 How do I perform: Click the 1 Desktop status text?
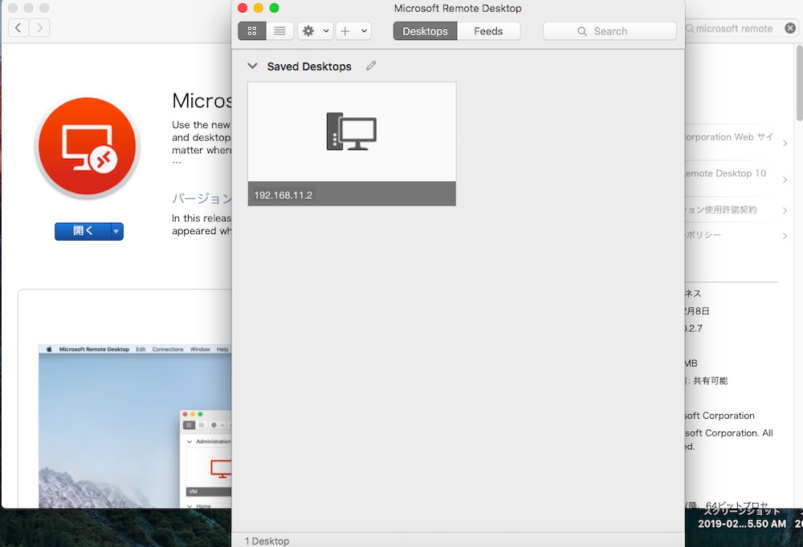tap(267, 541)
